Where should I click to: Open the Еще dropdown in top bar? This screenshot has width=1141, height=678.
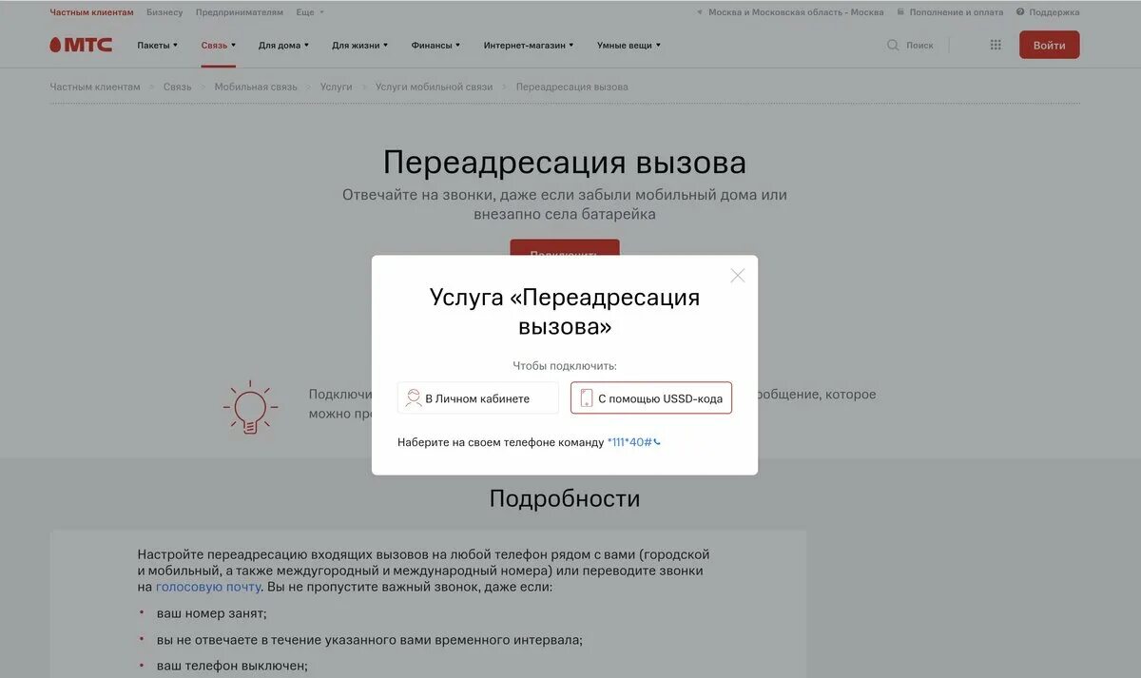point(310,12)
